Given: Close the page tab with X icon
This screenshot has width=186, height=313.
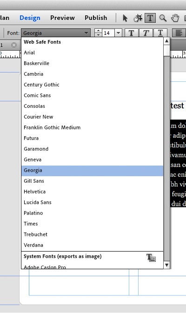Looking at the screenshot, I should point(14,45).
